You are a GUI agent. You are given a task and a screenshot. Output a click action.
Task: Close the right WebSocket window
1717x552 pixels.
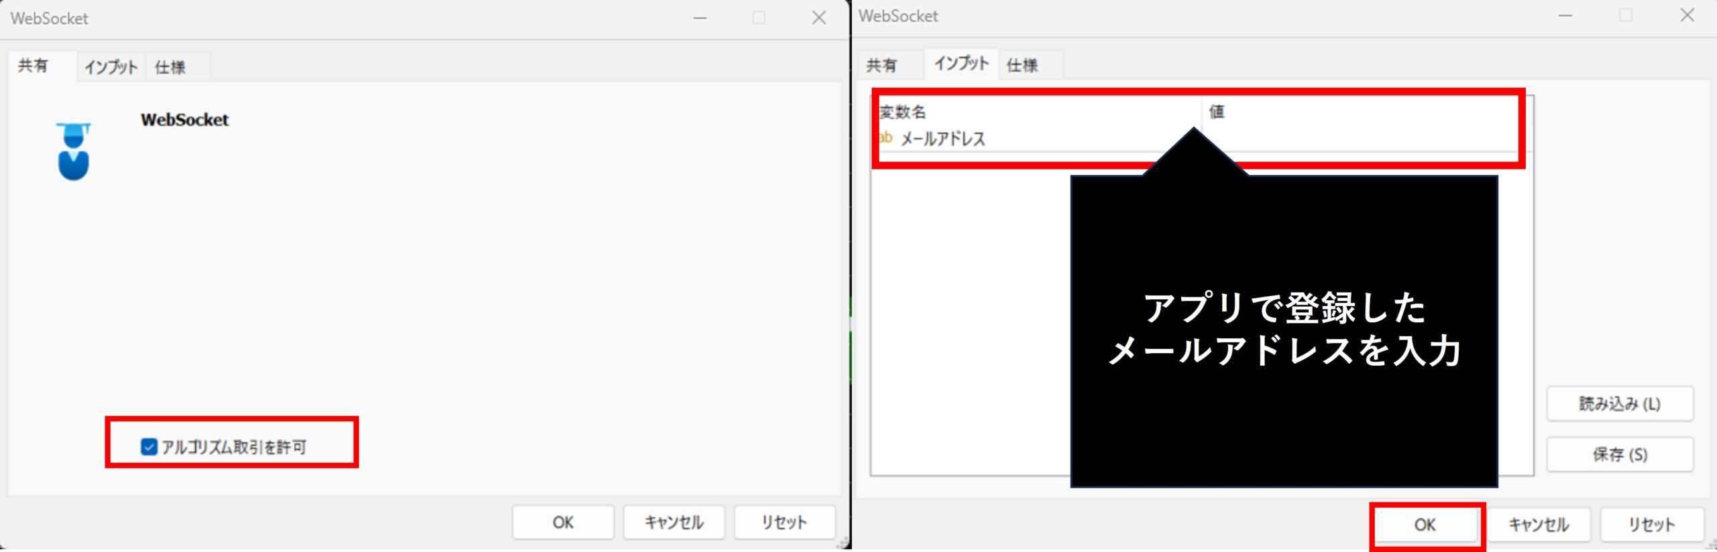tap(1687, 15)
